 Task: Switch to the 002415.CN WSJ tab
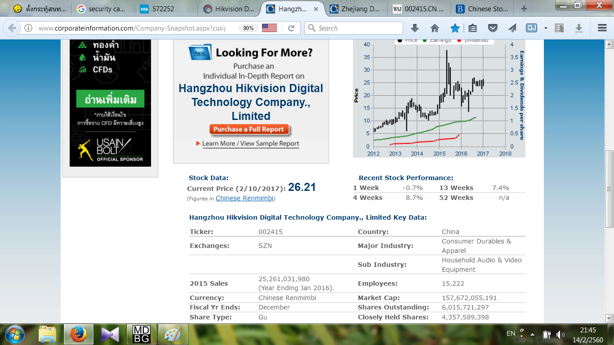click(x=419, y=9)
